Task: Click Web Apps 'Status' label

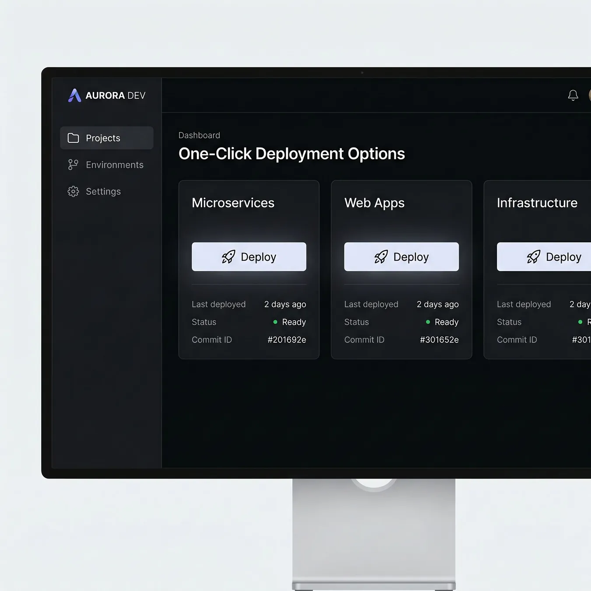Action: coord(356,322)
